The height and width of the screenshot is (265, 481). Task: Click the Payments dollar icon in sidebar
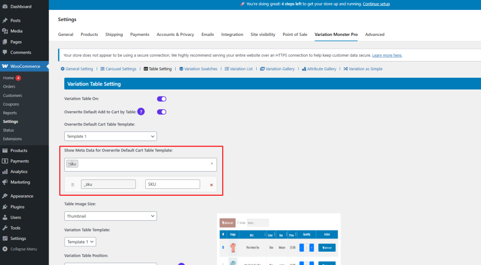coord(5,161)
